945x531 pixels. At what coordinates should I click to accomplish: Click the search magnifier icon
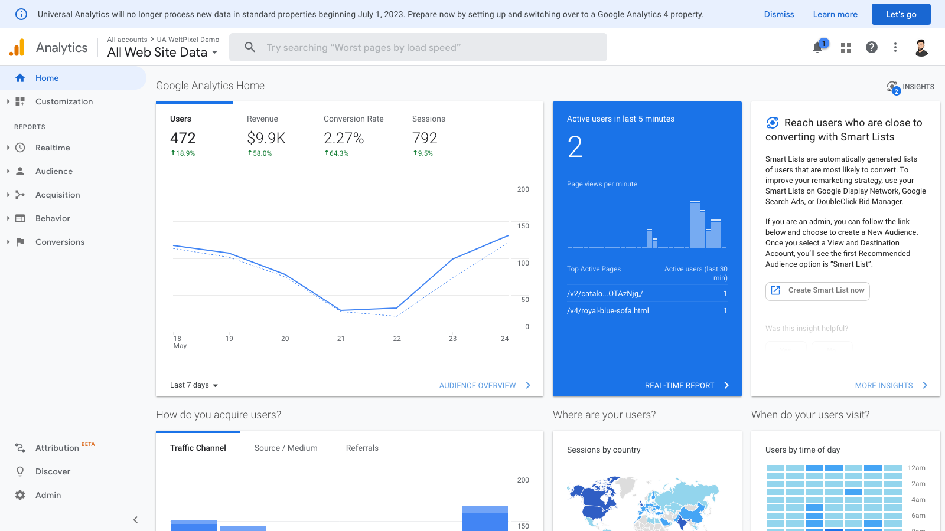click(250, 47)
